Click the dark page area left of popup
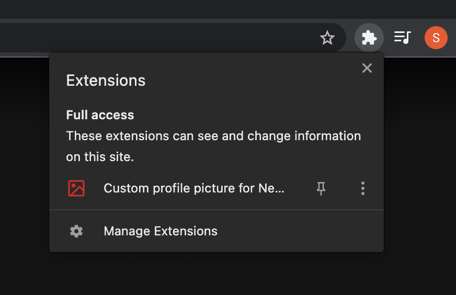This screenshot has width=456, height=295. 24,157
